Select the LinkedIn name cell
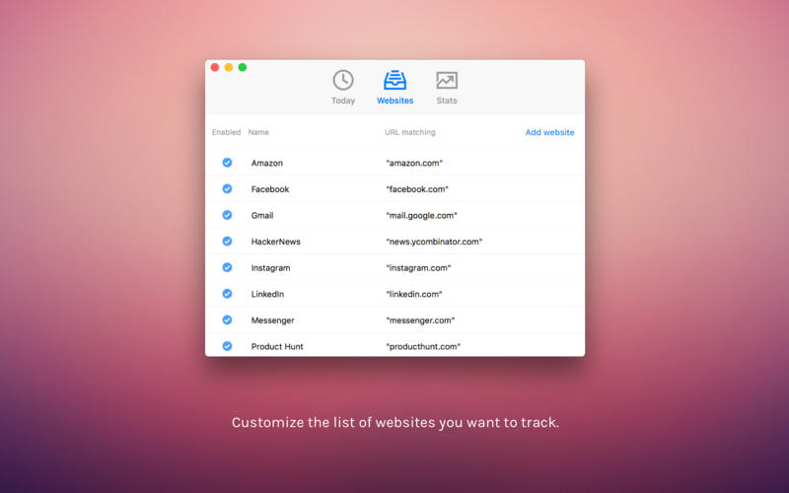Screen dimensions: 789x493 click(x=267, y=294)
